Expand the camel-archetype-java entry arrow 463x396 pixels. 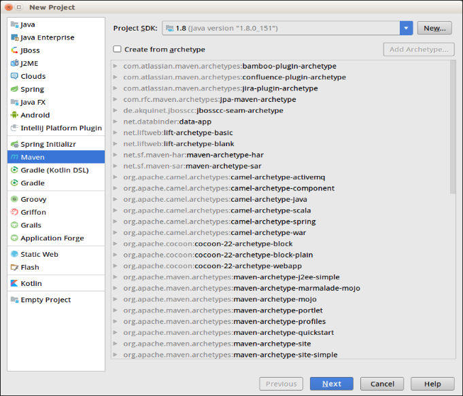pyautogui.click(x=115, y=200)
